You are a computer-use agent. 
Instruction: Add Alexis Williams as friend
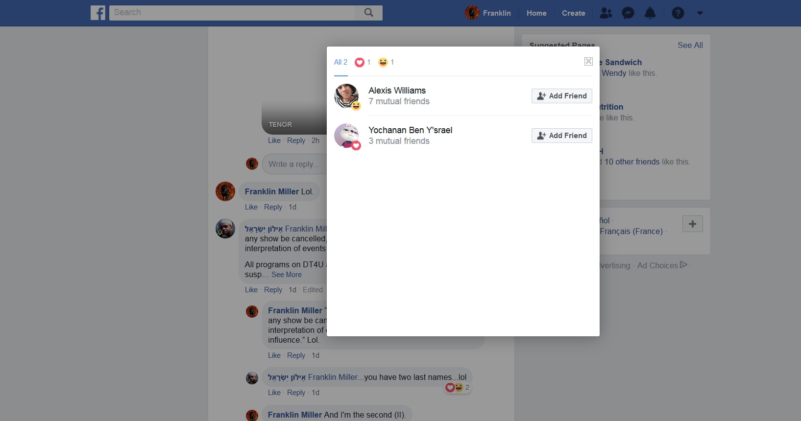[561, 96]
